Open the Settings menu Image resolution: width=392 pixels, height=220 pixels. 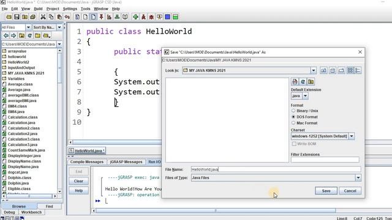point(70,9)
